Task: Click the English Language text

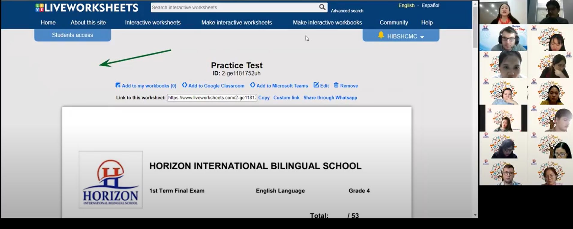Action: pos(280,191)
